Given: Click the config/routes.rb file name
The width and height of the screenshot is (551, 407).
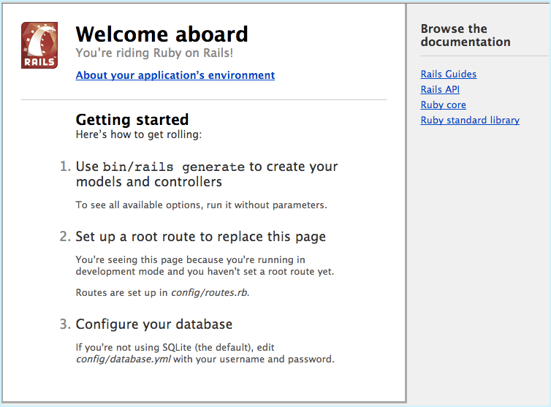Looking at the screenshot, I should pyautogui.click(x=210, y=293).
